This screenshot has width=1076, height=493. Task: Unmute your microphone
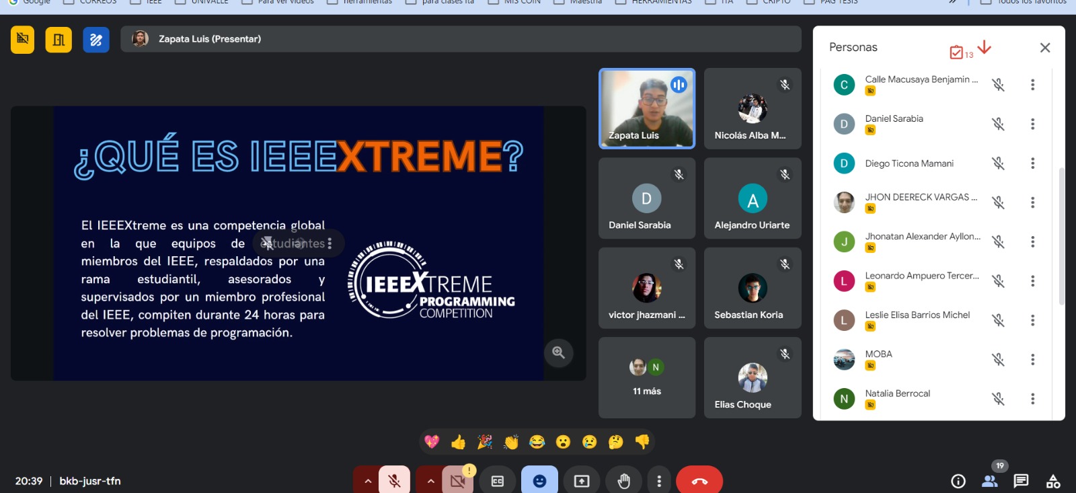tap(395, 481)
